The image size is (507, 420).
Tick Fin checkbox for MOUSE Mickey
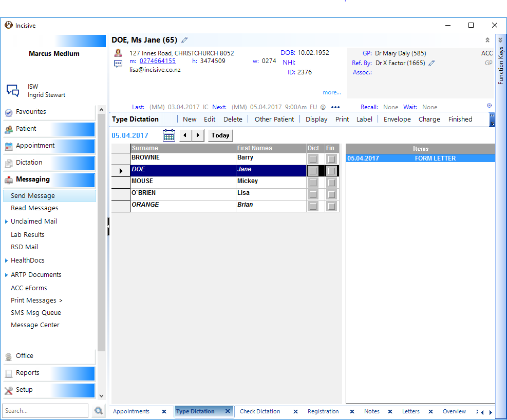click(x=331, y=183)
